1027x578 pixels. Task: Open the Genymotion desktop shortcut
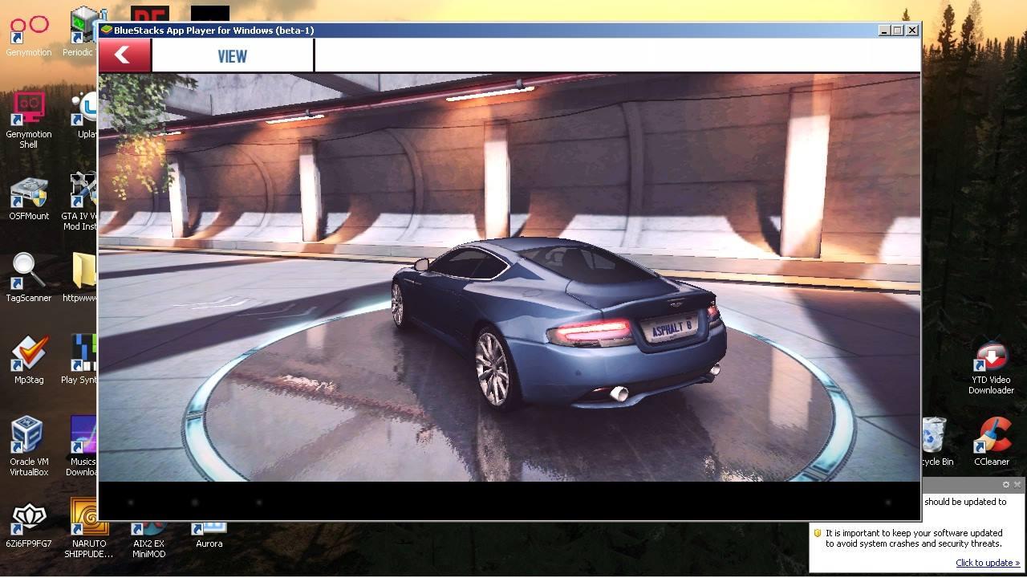(x=29, y=34)
